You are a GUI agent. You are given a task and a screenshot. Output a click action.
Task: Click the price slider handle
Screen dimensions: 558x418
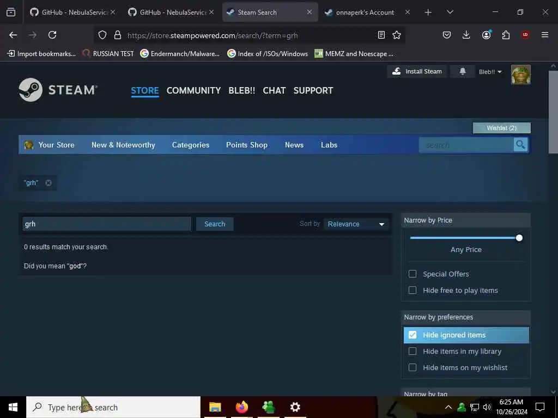pos(519,238)
